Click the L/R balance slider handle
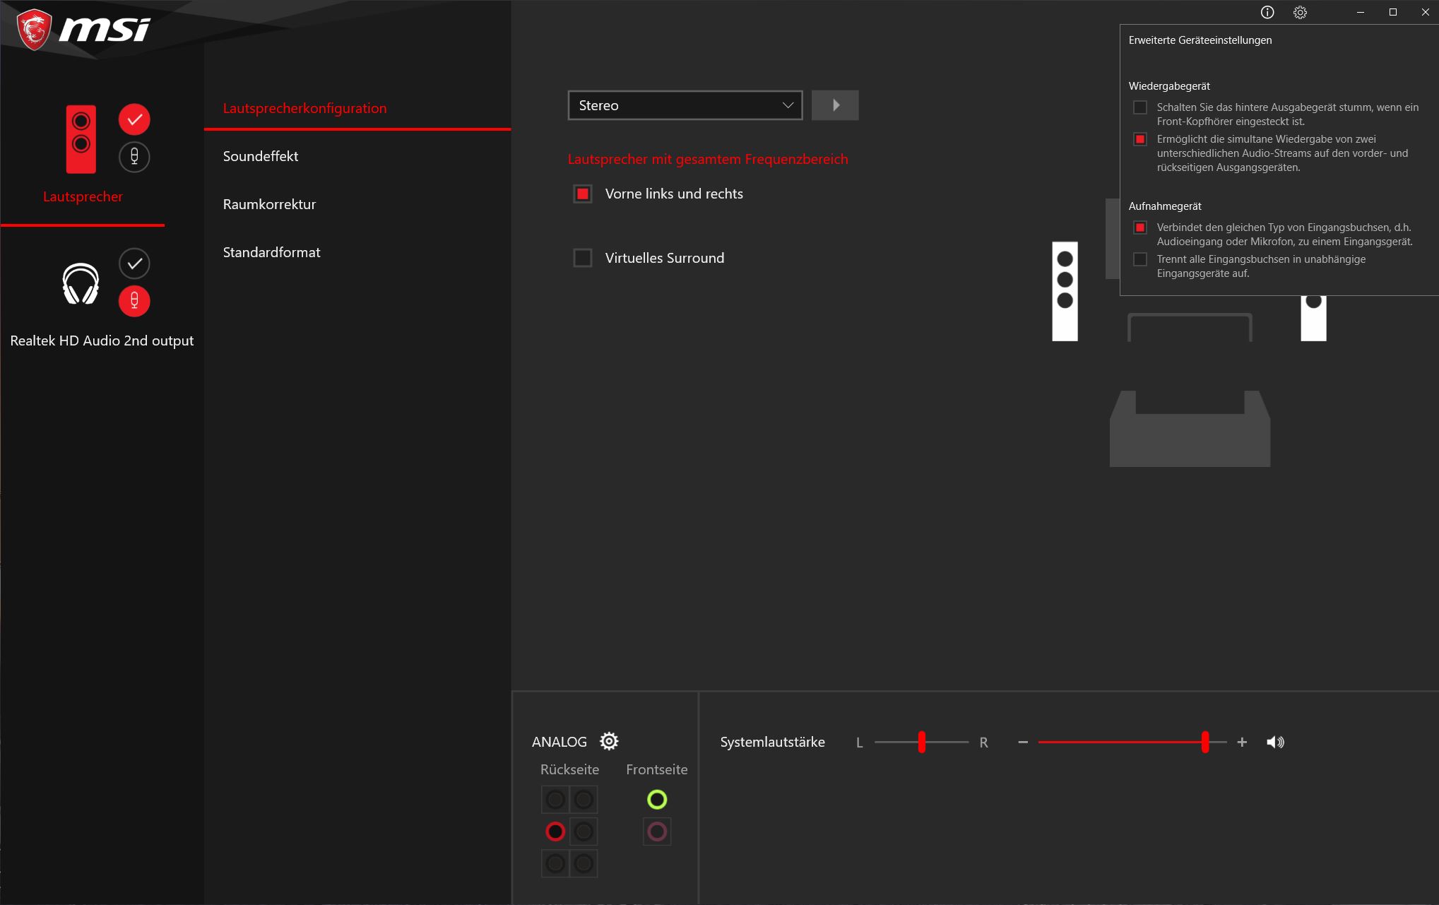The height and width of the screenshot is (905, 1439). (x=921, y=742)
